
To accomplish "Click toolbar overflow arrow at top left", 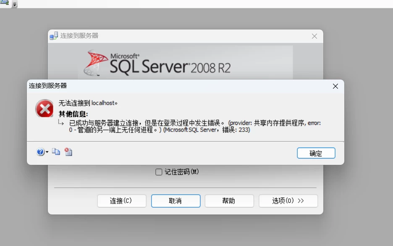I will [x=15, y=4].
